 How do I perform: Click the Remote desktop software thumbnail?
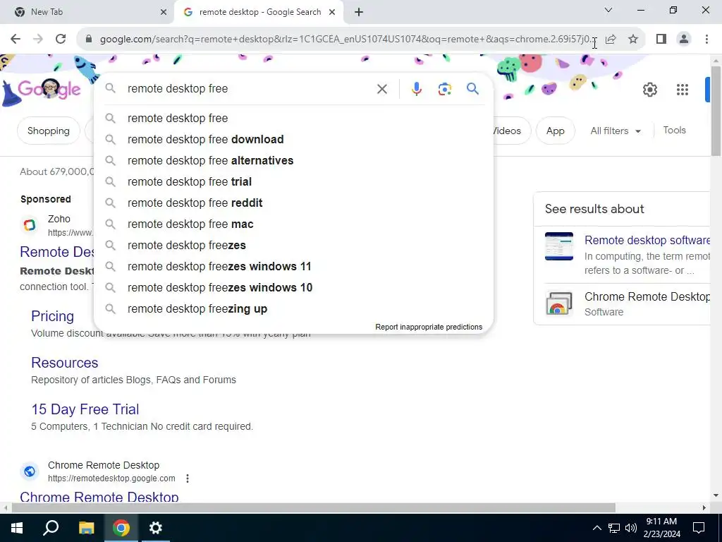559,246
